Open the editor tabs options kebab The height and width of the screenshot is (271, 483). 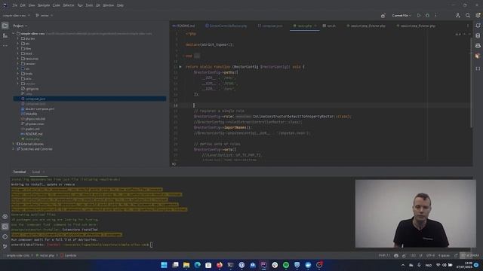click(x=468, y=26)
